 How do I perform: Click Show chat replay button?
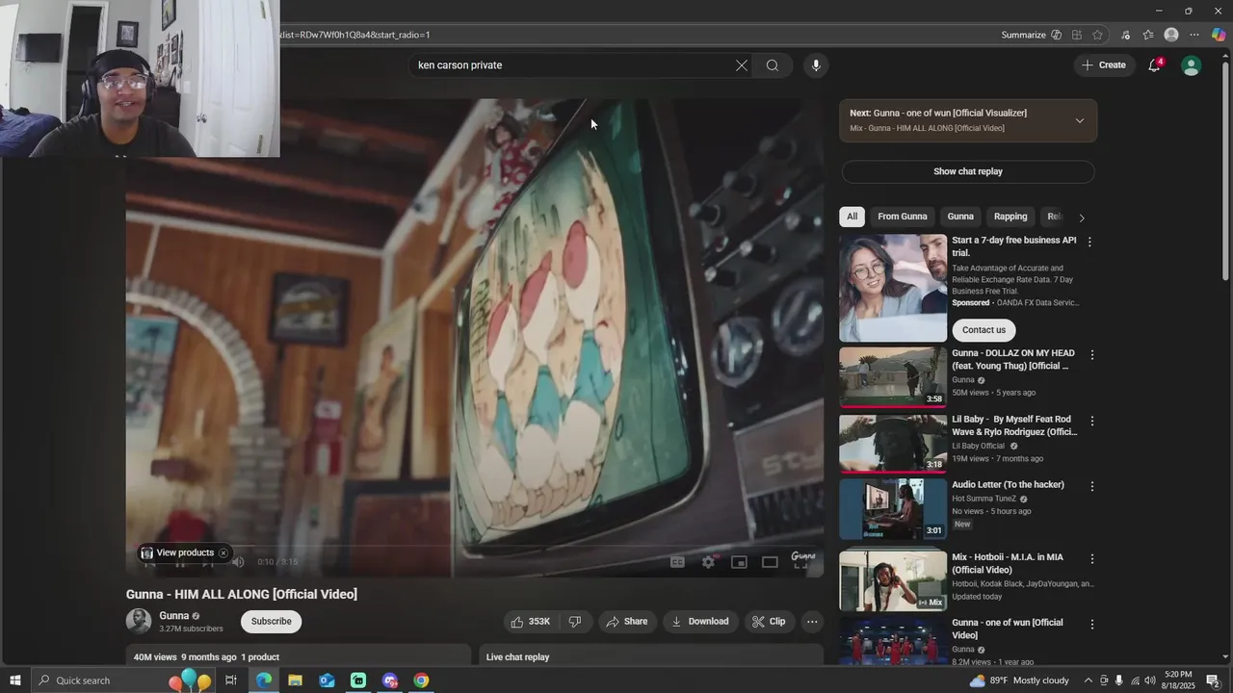click(x=968, y=171)
